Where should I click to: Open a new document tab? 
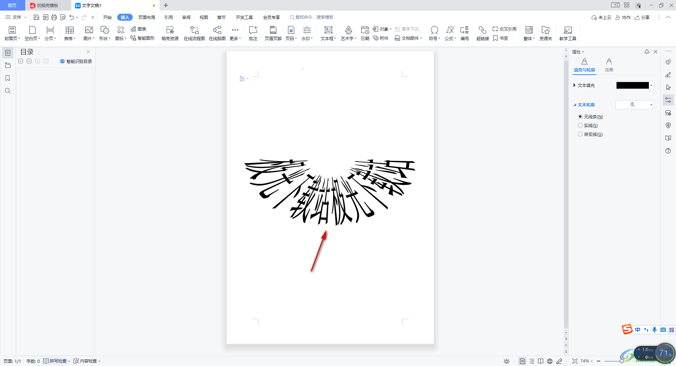pyautogui.click(x=166, y=5)
